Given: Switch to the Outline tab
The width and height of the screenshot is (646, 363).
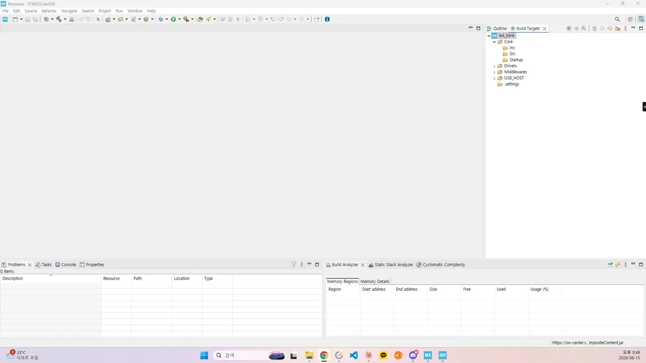Looking at the screenshot, I should point(497,28).
